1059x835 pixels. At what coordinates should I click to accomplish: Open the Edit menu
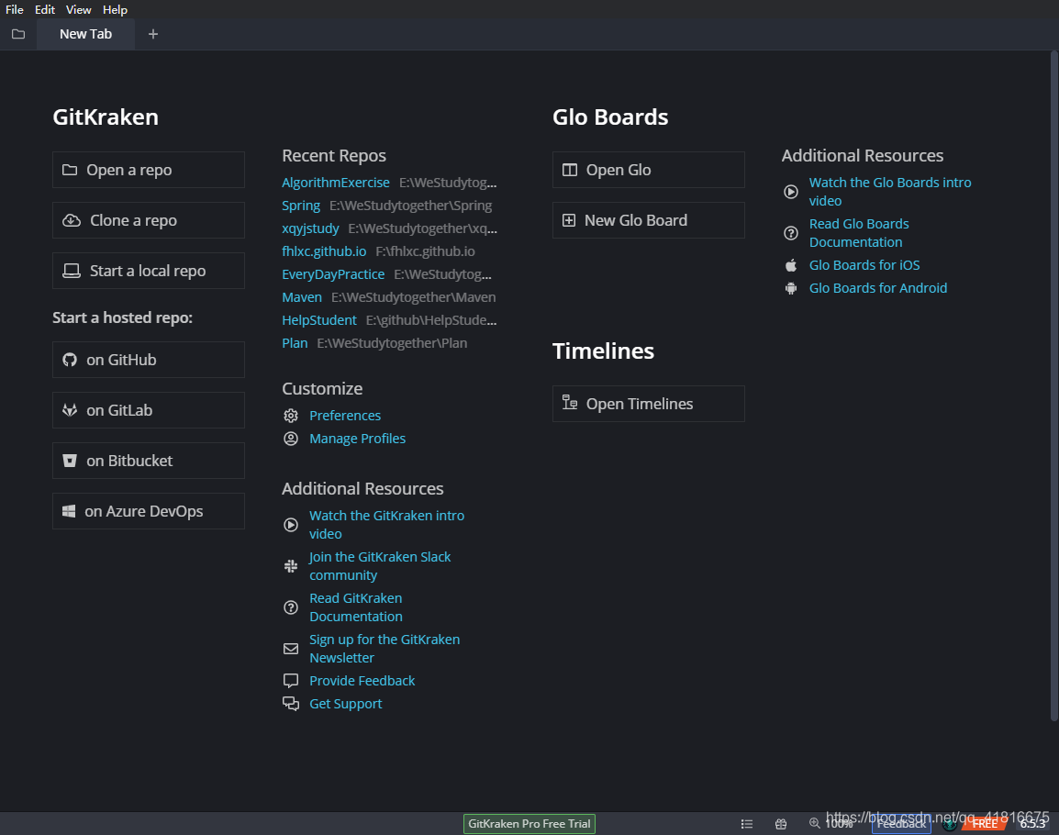45,9
